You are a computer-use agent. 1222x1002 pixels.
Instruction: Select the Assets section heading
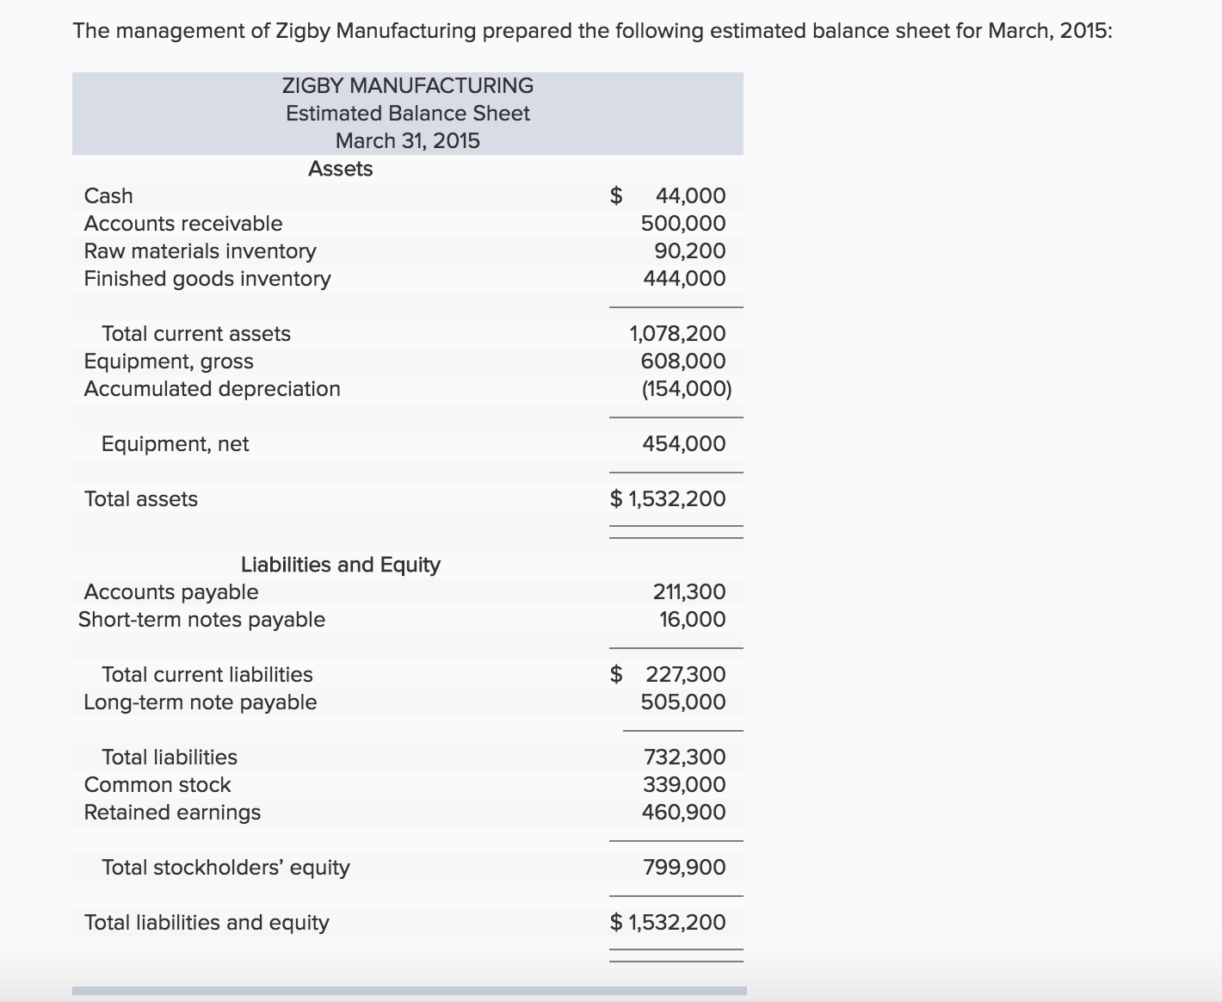[x=341, y=169]
